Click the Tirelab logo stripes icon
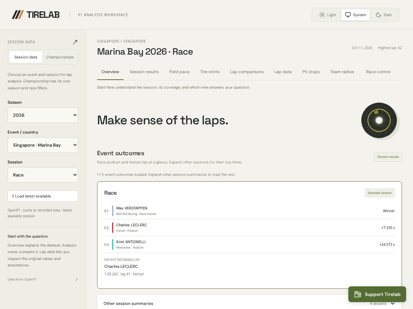Viewport: 413px width, 309px height. point(18,14)
